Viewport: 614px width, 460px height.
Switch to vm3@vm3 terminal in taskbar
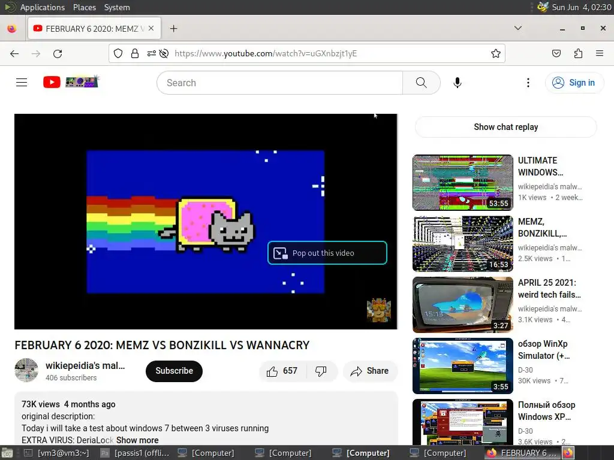(56, 453)
